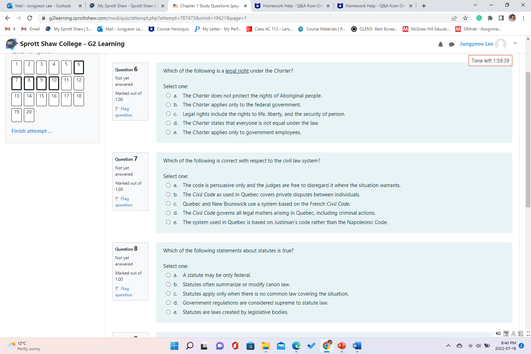Choose option b for Question 8

168,284
